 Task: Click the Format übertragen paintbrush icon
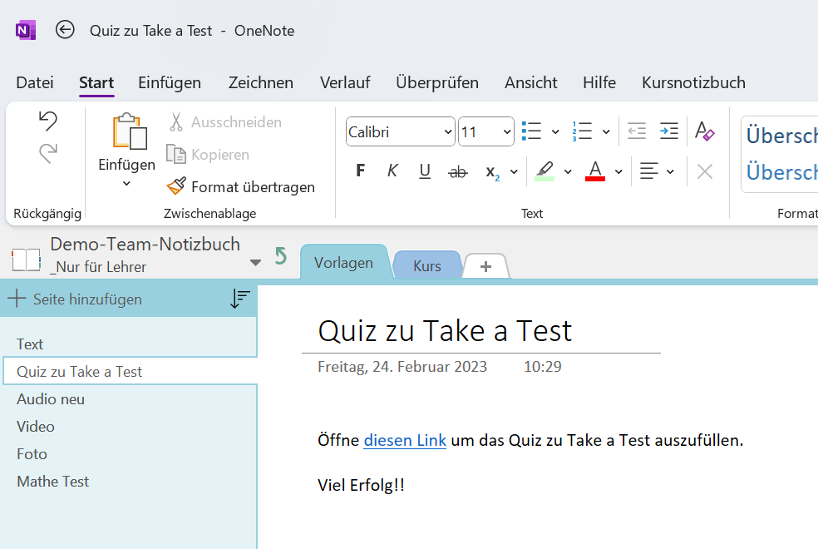175,186
